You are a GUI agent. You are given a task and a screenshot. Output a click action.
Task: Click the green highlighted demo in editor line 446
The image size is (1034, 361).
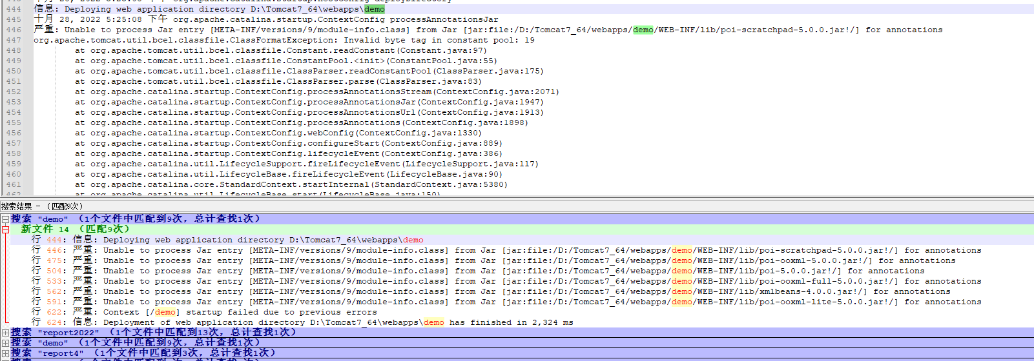[x=643, y=30]
